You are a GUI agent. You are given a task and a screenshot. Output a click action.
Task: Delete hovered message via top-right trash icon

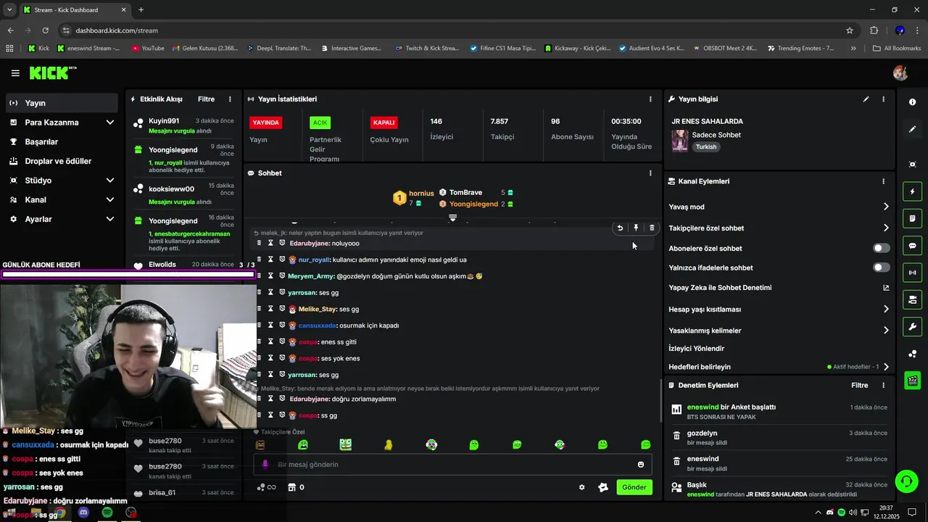pyautogui.click(x=652, y=228)
